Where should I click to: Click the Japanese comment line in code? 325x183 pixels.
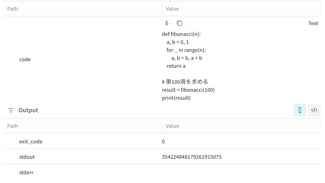point(185,82)
